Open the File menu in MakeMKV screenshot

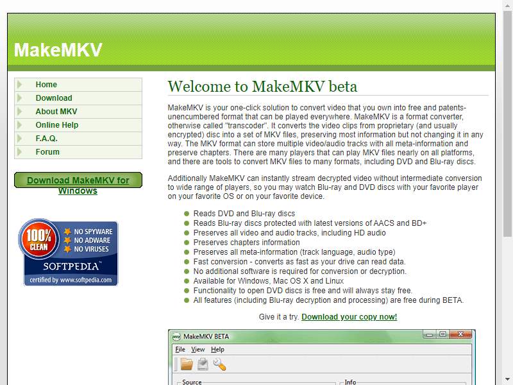tap(180, 349)
